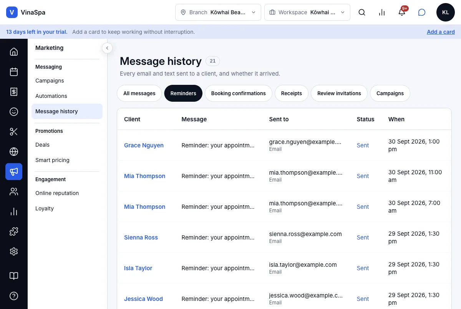Open the puzzle piece integrations icon
Screen dimensions: 461x309
(x=14, y=231)
